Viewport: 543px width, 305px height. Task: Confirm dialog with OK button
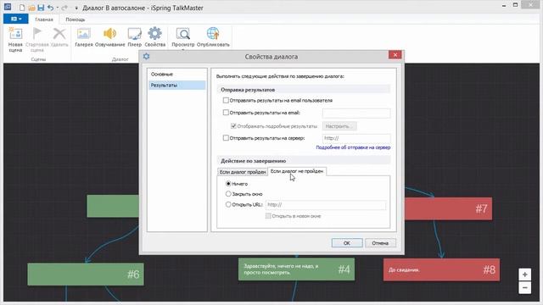(347, 243)
